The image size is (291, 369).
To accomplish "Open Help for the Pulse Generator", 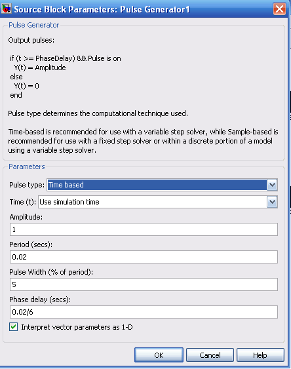I will 260,355.
